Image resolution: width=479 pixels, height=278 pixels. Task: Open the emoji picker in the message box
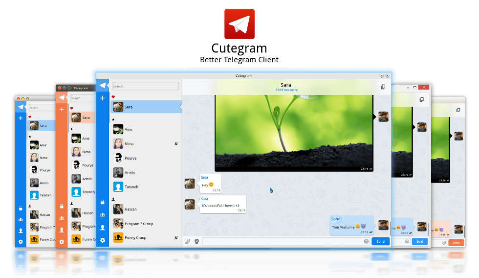(366, 241)
